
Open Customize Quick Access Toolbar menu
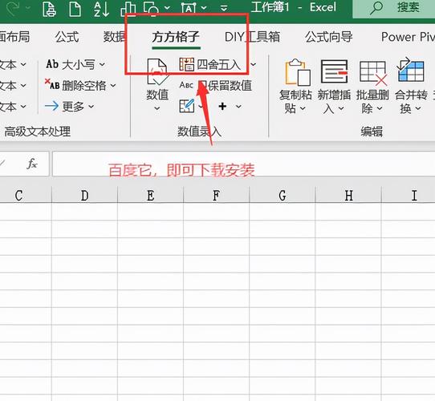coord(224,8)
